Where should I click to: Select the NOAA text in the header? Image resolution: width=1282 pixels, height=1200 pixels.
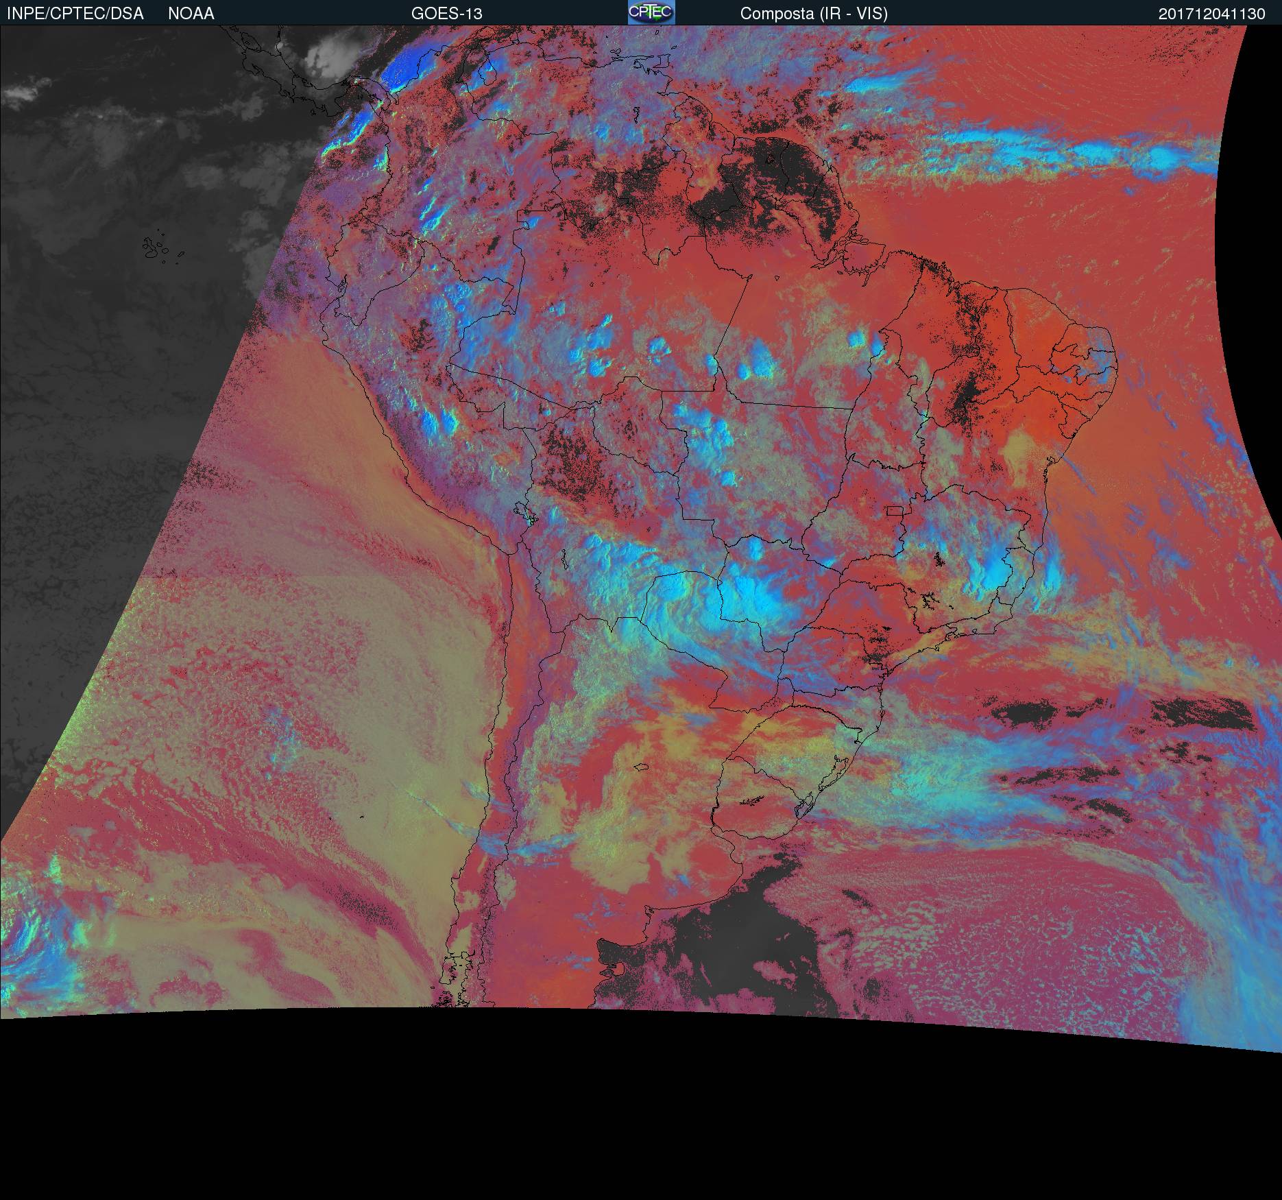pos(191,14)
